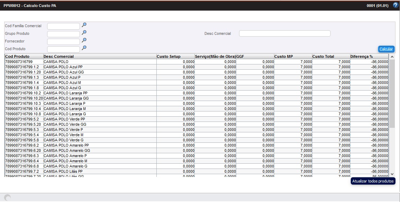400x202 pixels.
Task: Sort by Cod Produto column header
Action: click(x=17, y=56)
